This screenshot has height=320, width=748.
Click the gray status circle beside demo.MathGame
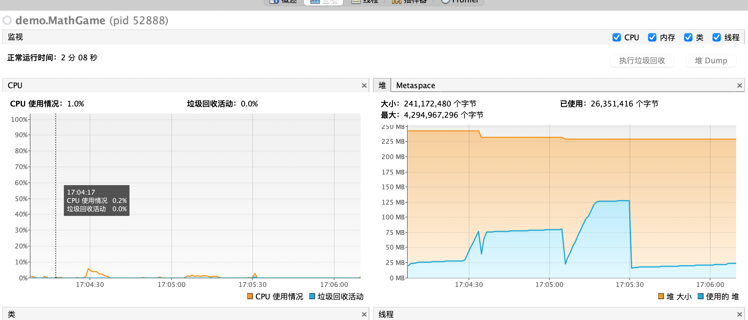coord(7,20)
